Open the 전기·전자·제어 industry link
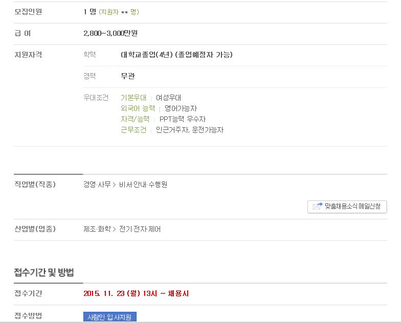401x323 pixels. coord(140,229)
